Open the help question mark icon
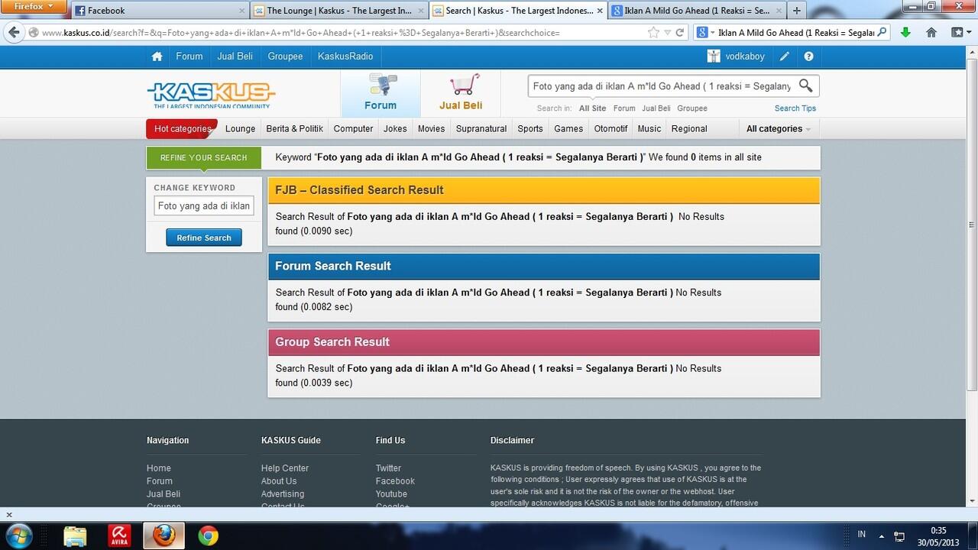978x550 pixels. [x=808, y=57]
